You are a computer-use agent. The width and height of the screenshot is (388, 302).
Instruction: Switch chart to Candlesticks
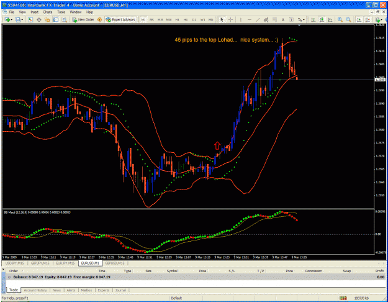pos(322,19)
